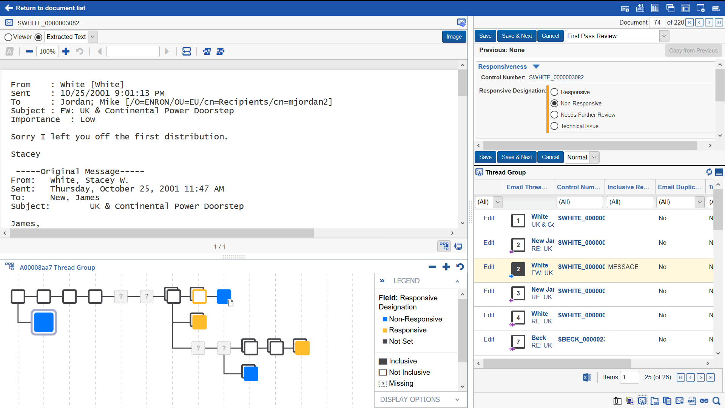Expand the Responsiveness section triangle

click(536, 66)
